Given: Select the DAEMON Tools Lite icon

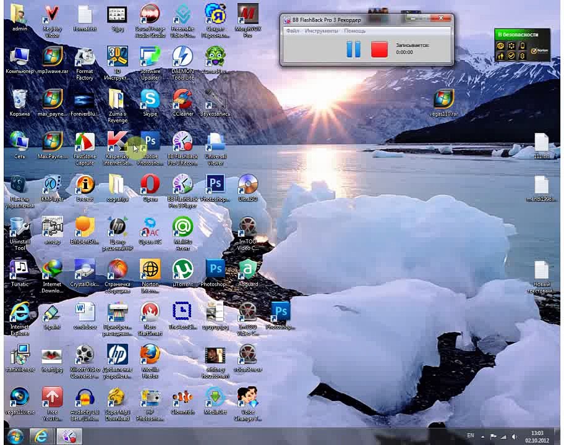Looking at the screenshot, I should [x=182, y=64].
